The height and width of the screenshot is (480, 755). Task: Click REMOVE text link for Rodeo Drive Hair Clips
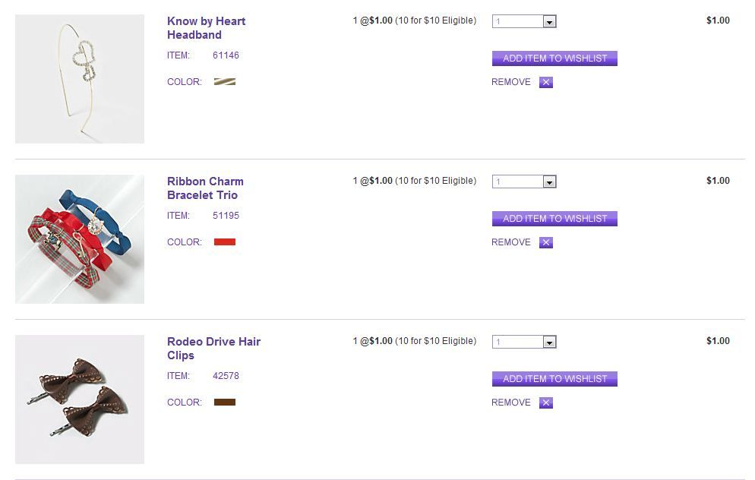(511, 403)
